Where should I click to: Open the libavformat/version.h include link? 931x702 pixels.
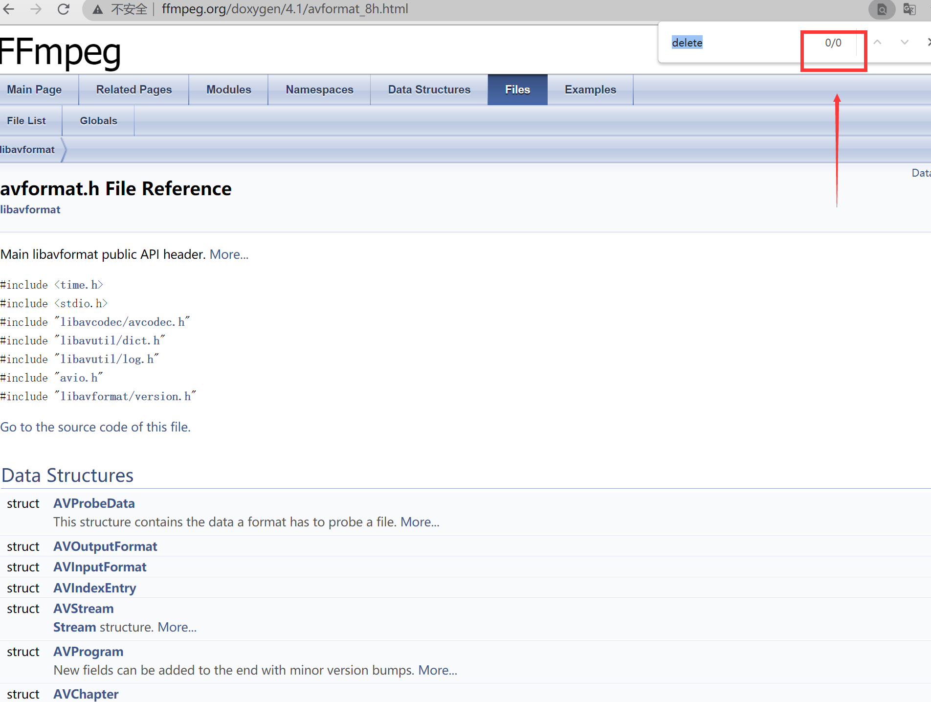click(126, 396)
